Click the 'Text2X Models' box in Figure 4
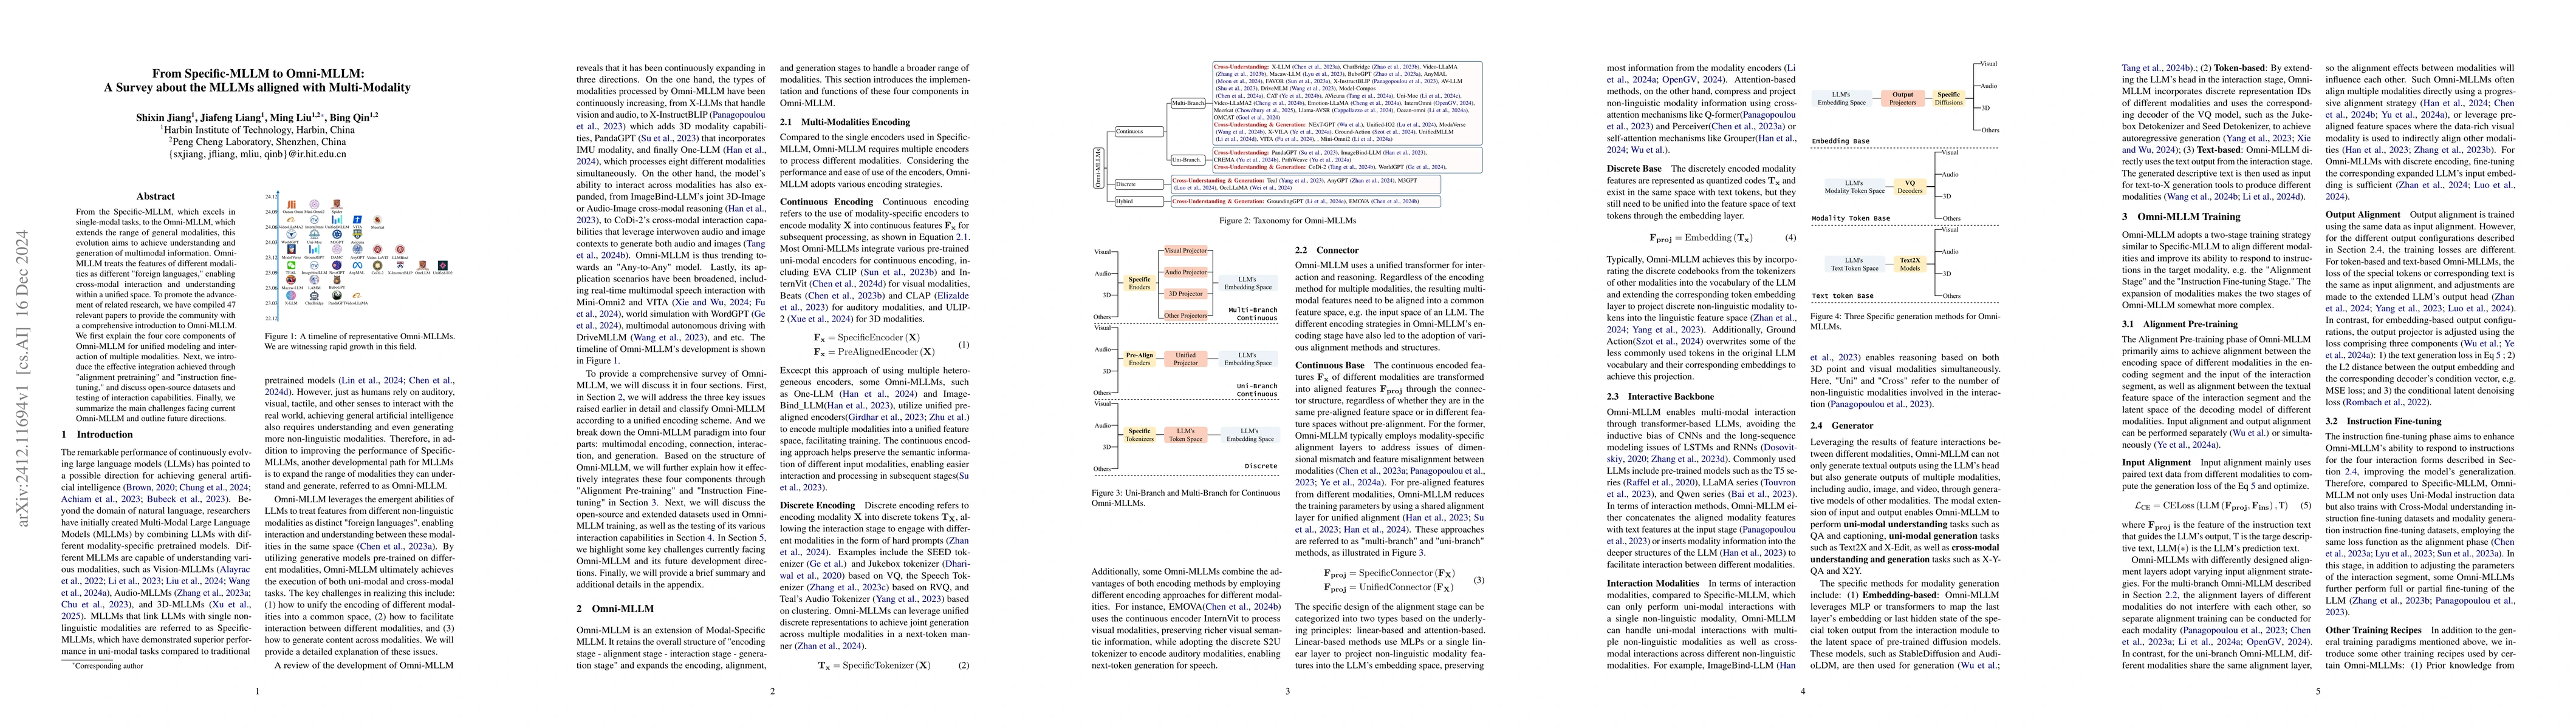 pyautogui.click(x=1910, y=265)
